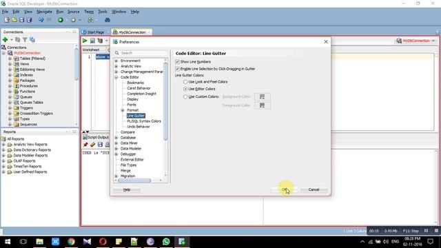Toggle Show Line Numbers checkbox

(178, 61)
